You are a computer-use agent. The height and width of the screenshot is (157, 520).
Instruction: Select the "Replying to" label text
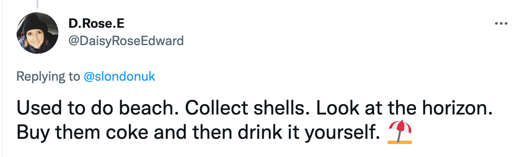48,77
